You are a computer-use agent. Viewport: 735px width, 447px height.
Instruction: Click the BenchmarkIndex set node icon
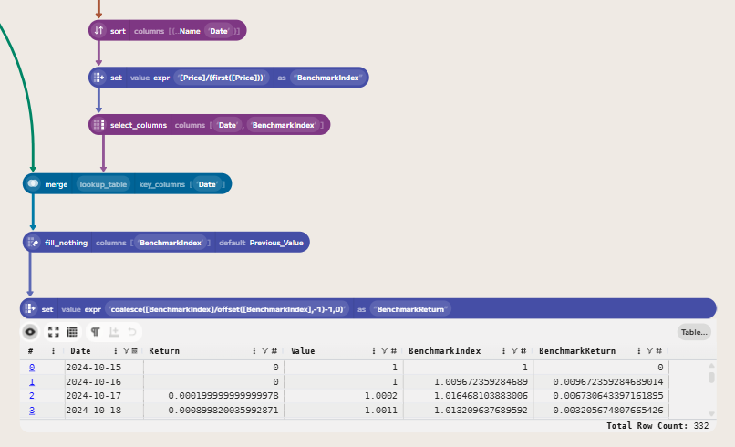coord(98,78)
